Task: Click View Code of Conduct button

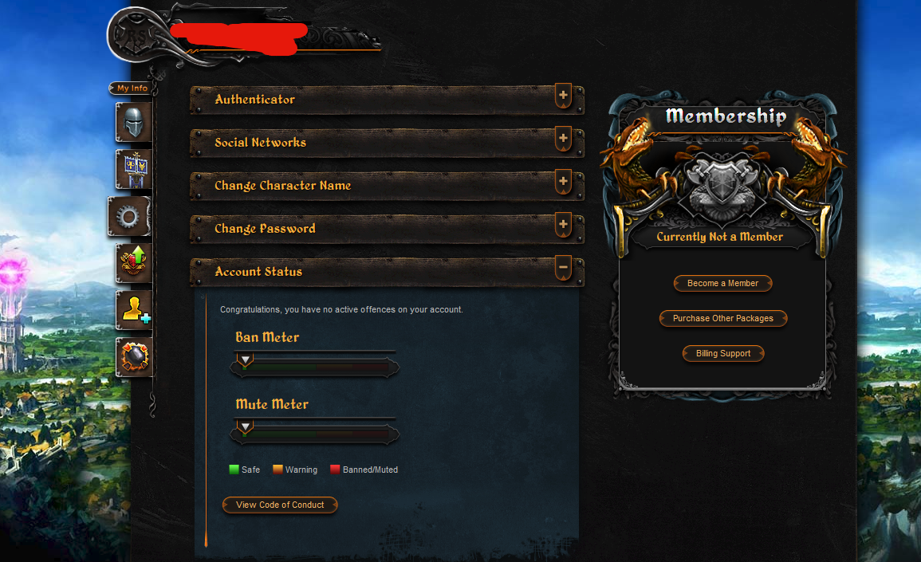Action: pos(280,505)
